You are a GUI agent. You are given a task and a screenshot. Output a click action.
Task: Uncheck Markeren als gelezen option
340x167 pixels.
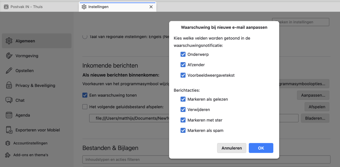tap(183, 99)
